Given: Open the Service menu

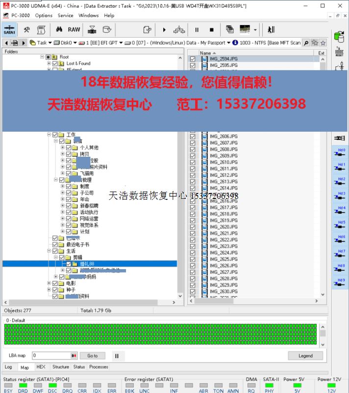Looking at the screenshot, I should point(65,15).
